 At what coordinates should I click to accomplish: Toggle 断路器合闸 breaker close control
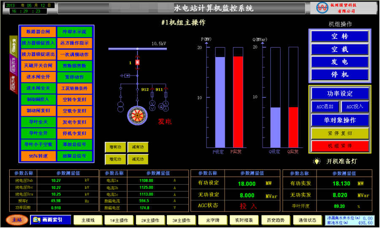[38, 32]
